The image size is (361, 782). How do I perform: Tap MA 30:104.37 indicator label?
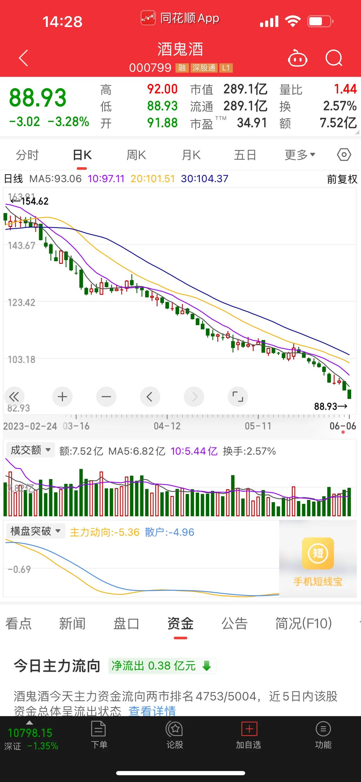click(x=204, y=178)
